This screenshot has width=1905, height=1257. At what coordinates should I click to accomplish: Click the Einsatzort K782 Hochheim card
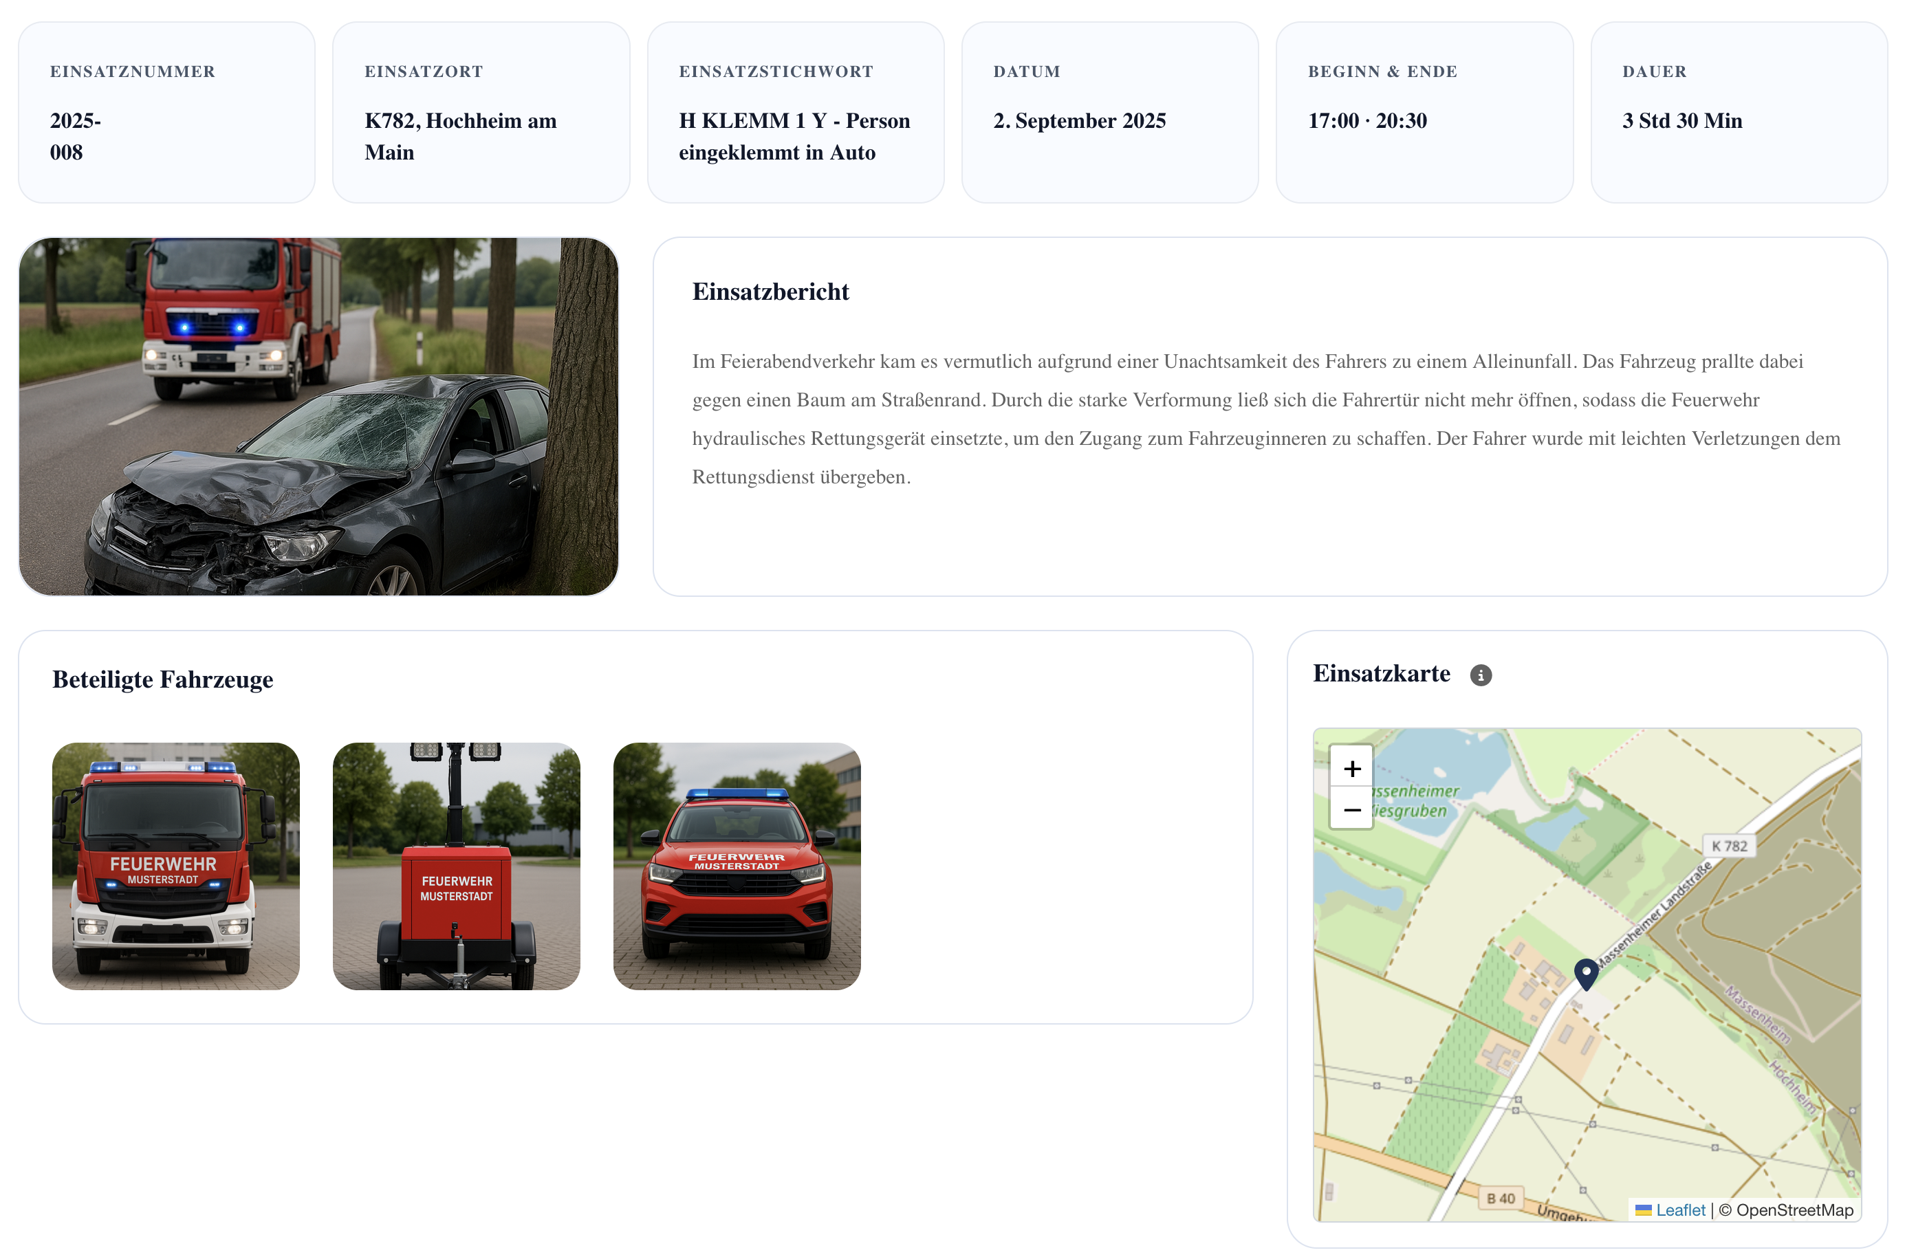[481, 112]
